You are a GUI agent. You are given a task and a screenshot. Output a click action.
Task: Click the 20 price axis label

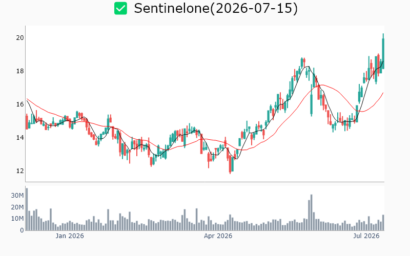(20, 38)
